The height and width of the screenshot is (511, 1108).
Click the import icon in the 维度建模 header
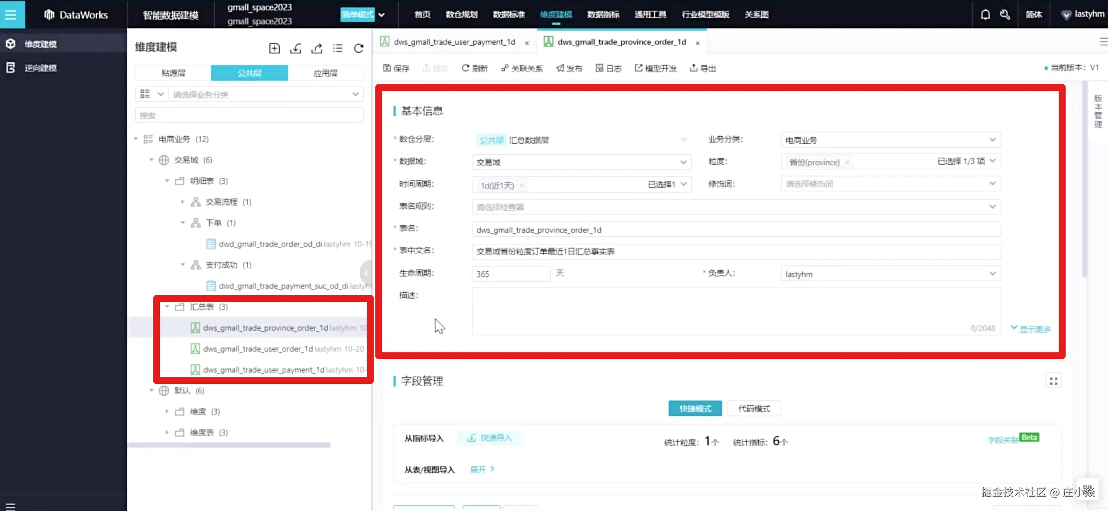coord(295,48)
